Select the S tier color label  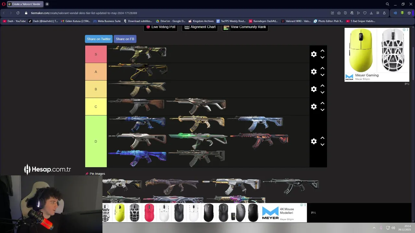(x=96, y=54)
